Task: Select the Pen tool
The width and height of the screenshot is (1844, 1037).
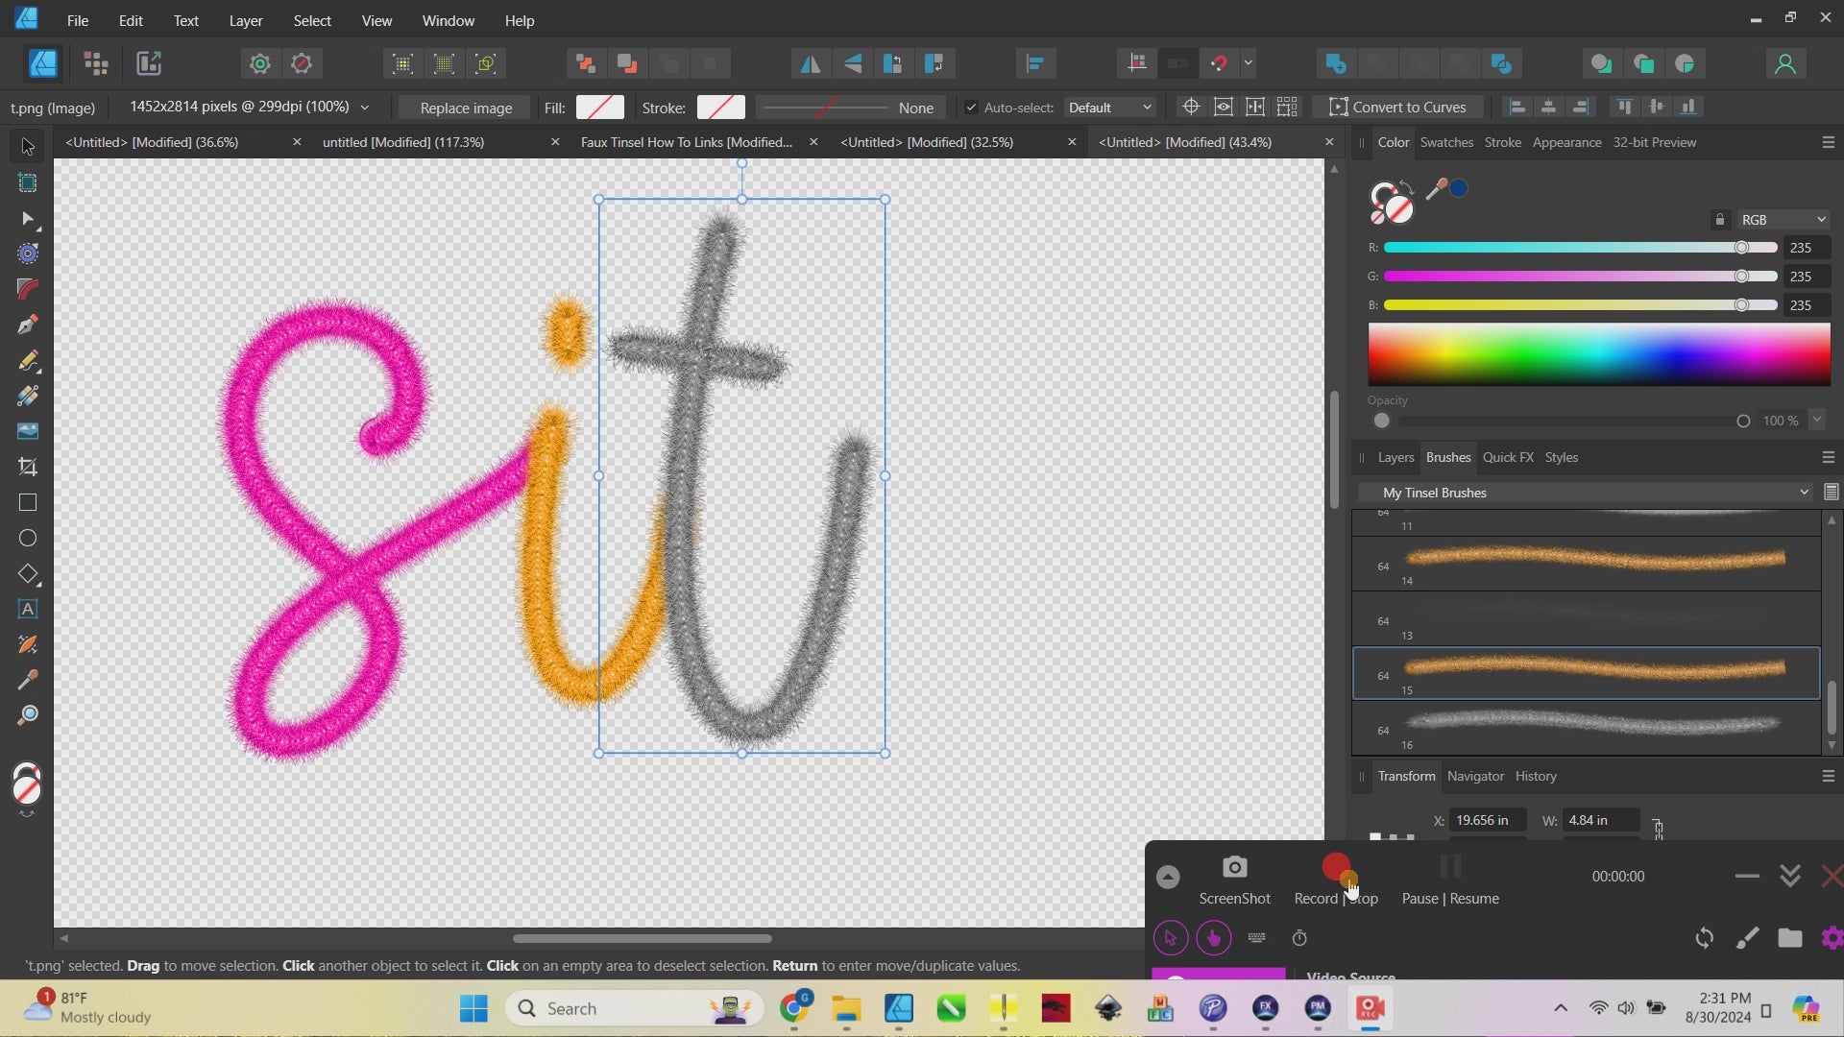Action: [x=27, y=325]
